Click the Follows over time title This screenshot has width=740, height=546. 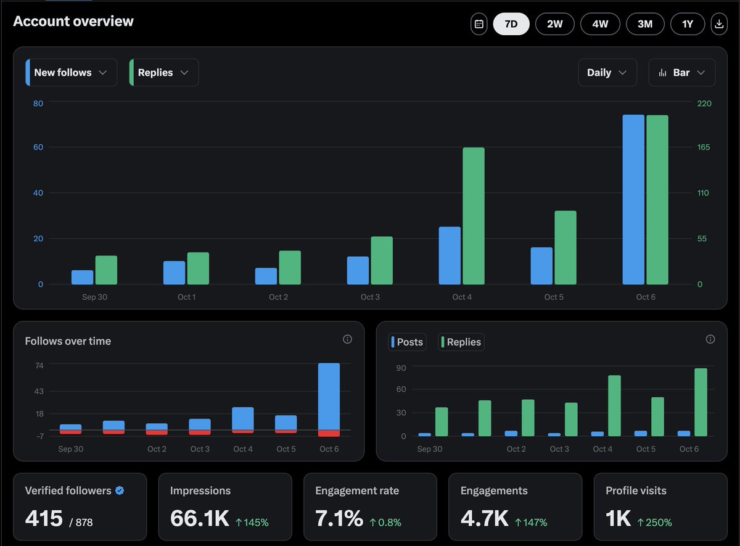(68, 341)
